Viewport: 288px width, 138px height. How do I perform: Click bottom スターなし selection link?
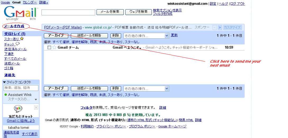pyautogui.click(x=132, y=95)
